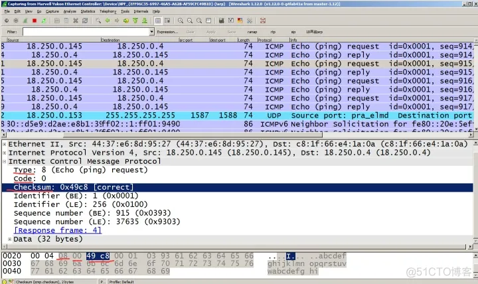Follow the Response frame: 4 link
Viewport: 478px width, 284px height.
coord(57,230)
